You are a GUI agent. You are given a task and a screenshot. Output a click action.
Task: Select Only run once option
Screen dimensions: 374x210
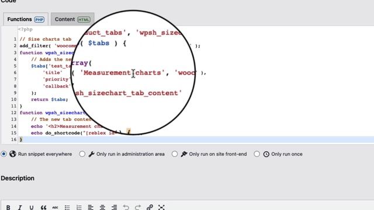click(x=257, y=154)
